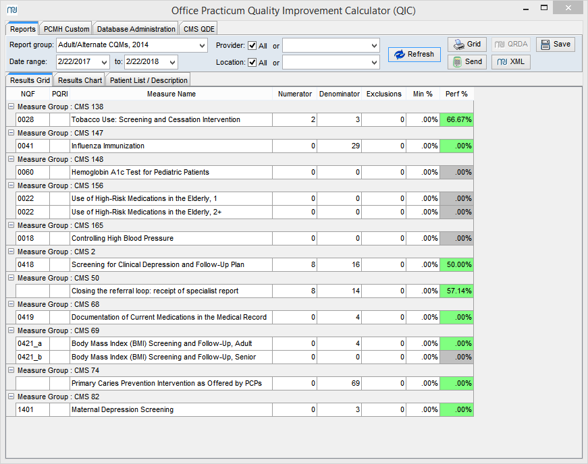The width and height of the screenshot is (588, 464).
Task: Save the report with Save button
Action: click(556, 45)
